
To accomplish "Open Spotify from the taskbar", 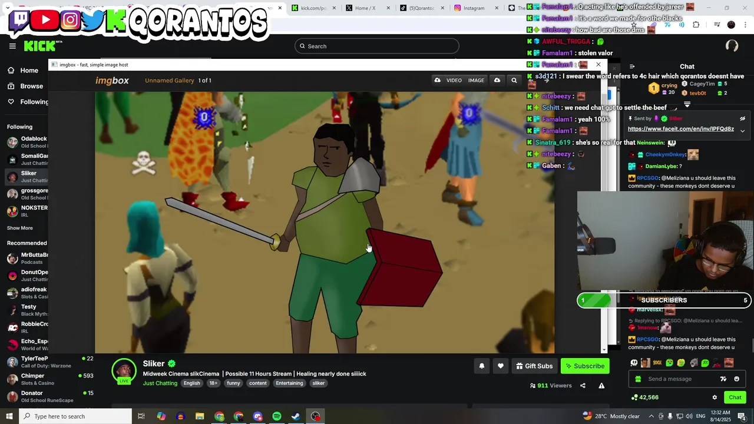I will click(x=277, y=416).
